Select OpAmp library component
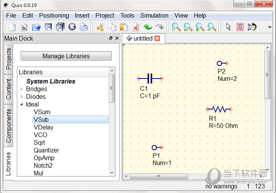Viewport: 276px width, 193px height. point(44,158)
